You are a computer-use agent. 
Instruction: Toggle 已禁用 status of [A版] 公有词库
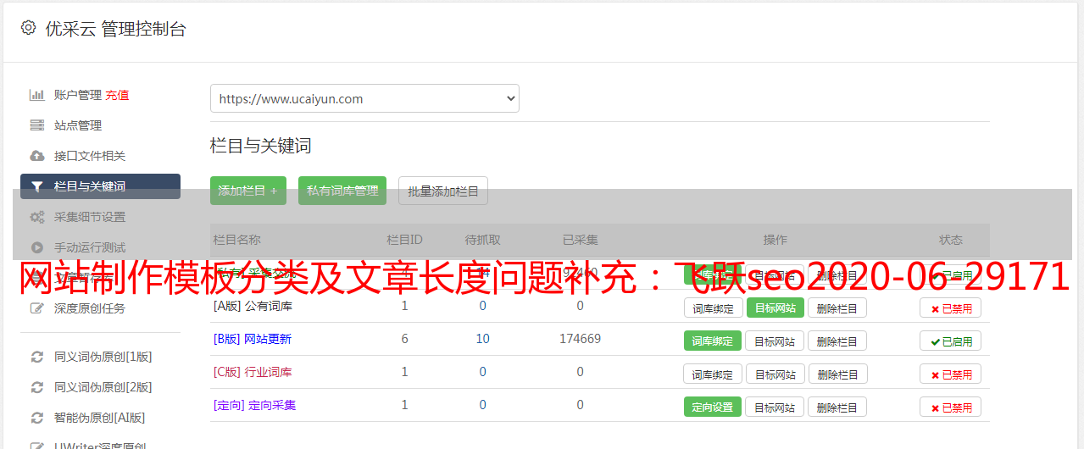[x=951, y=308]
